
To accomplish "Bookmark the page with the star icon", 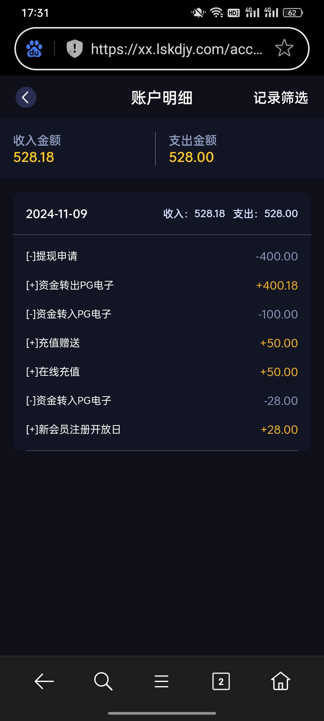I will pyautogui.click(x=284, y=48).
